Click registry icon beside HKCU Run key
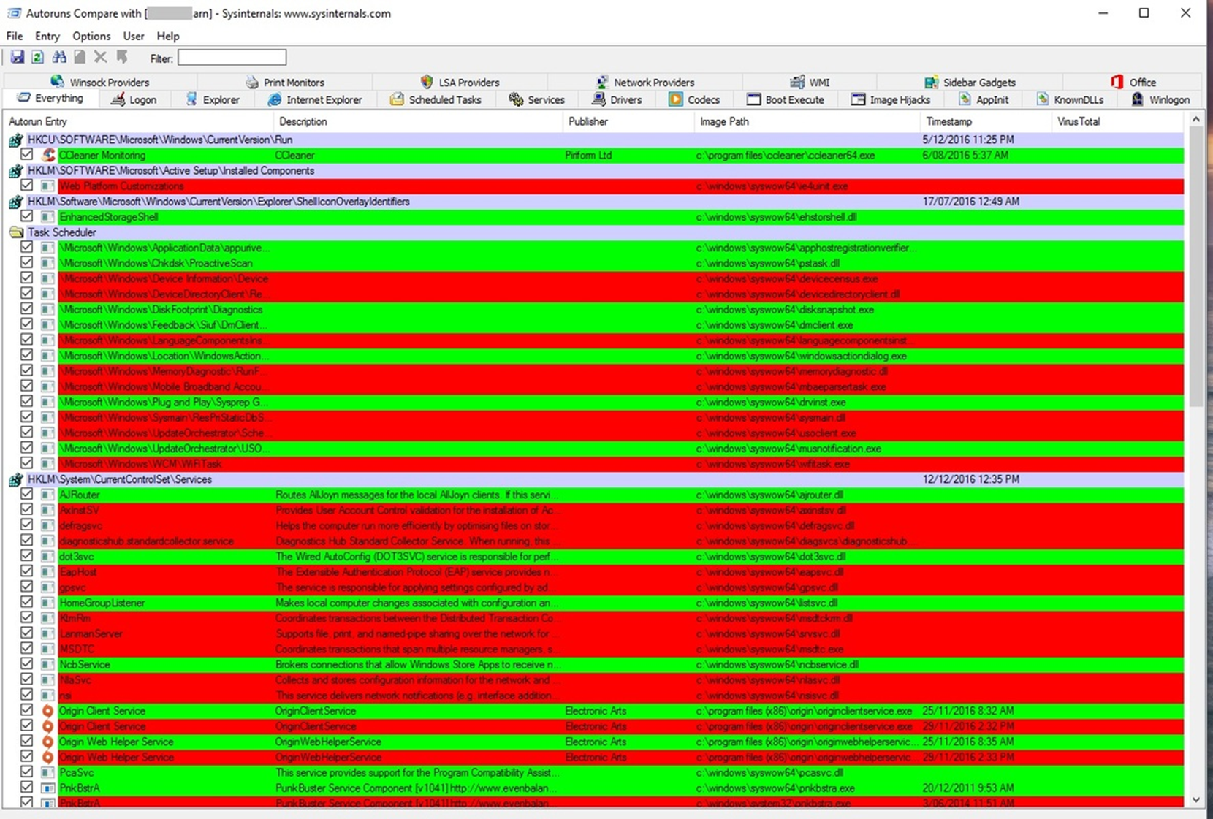The height and width of the screenshot is (819, 1213). [x=16, y=140]
